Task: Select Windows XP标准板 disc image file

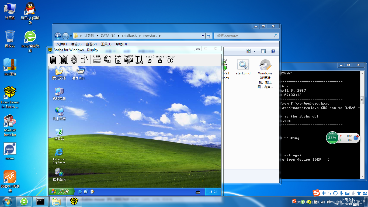Action: (x=265, y=74)
